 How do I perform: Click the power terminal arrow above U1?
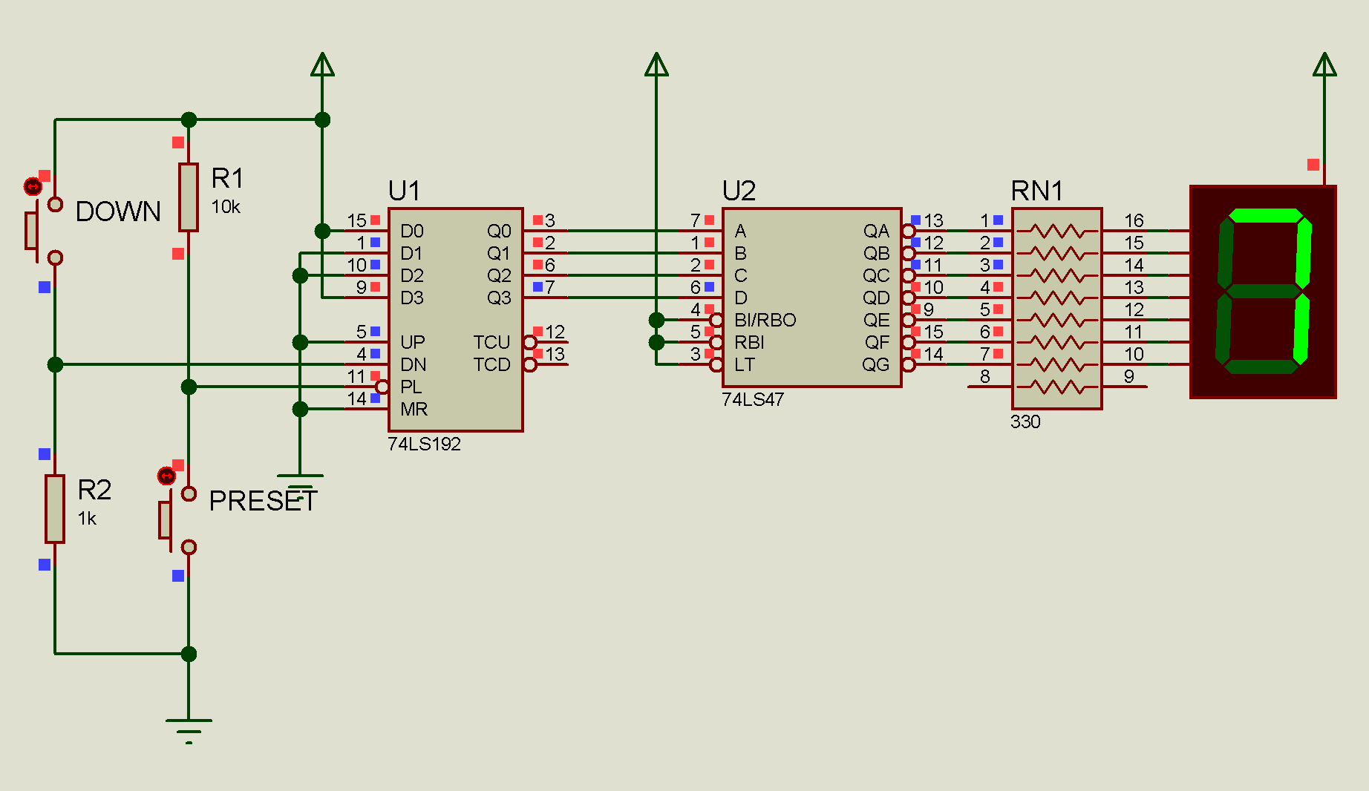pyautogui.click(x=322, y=64)
